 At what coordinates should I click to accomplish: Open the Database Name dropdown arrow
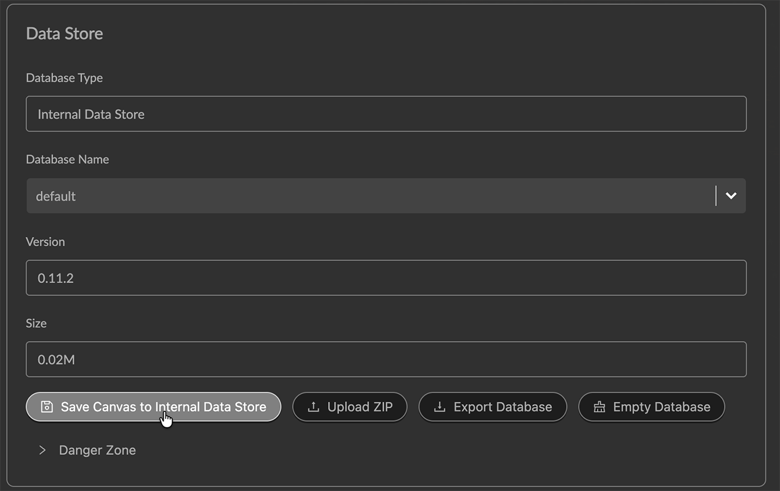click(731, 196)
